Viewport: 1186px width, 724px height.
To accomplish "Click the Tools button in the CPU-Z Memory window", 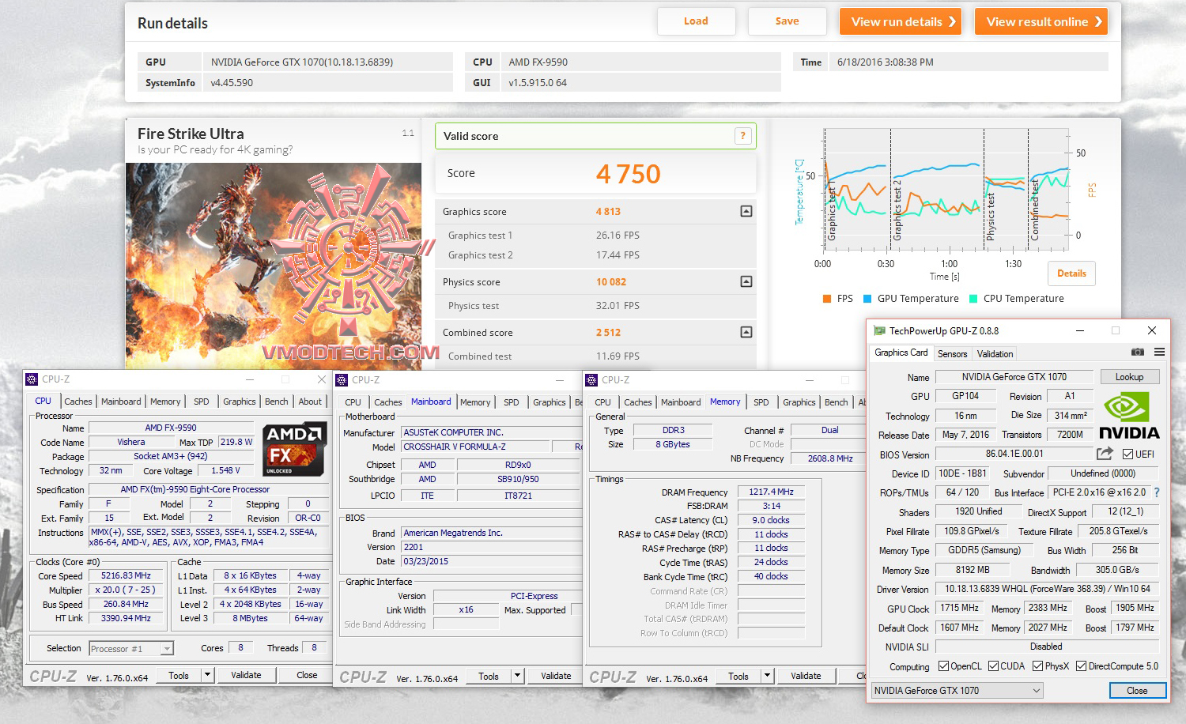I will (738, 676).
